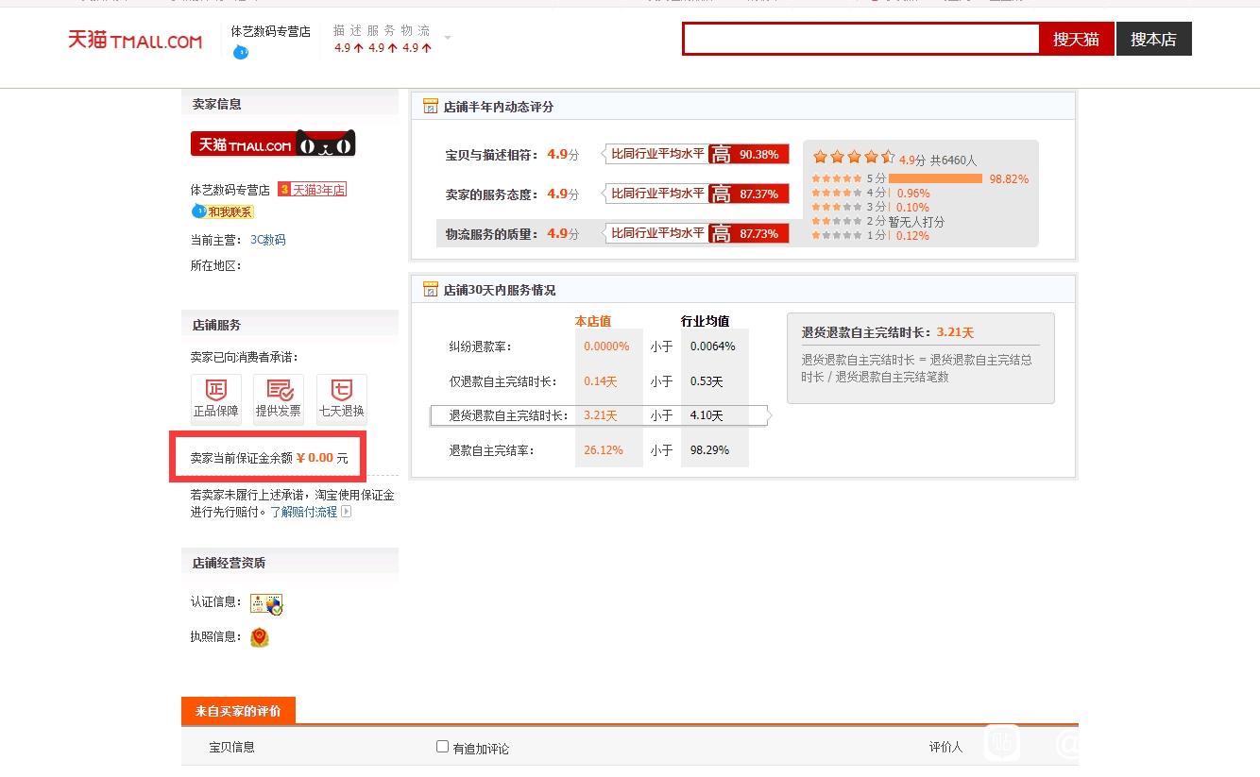The height and width of the screenshot is (777, 1260).
Task: Open the 体艺数码专营店 shop link in the header
Action: (x=271, y=31)
